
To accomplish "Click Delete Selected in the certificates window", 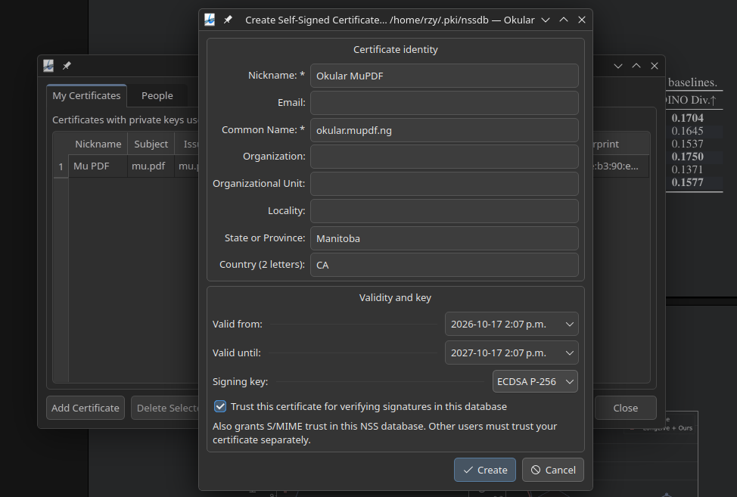I will click(x=165, y=408).
